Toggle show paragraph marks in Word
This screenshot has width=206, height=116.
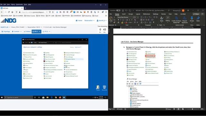pos(154,22)
